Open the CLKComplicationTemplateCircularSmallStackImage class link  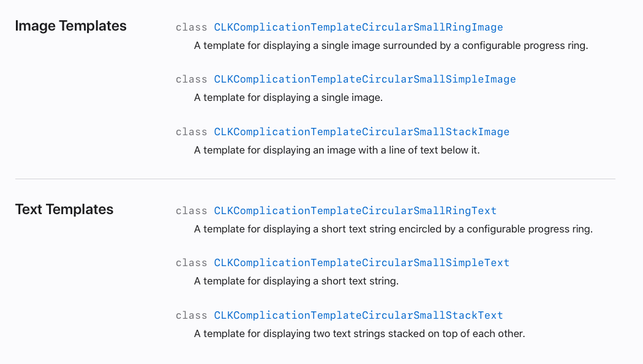click(x=362, y=132)
